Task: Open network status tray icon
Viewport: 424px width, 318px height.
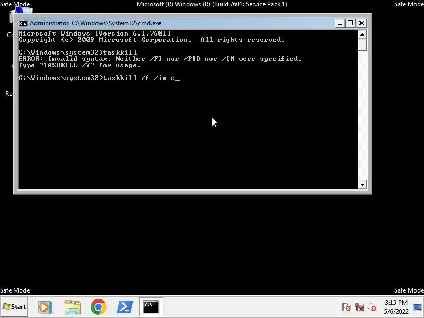Action: 359,307
